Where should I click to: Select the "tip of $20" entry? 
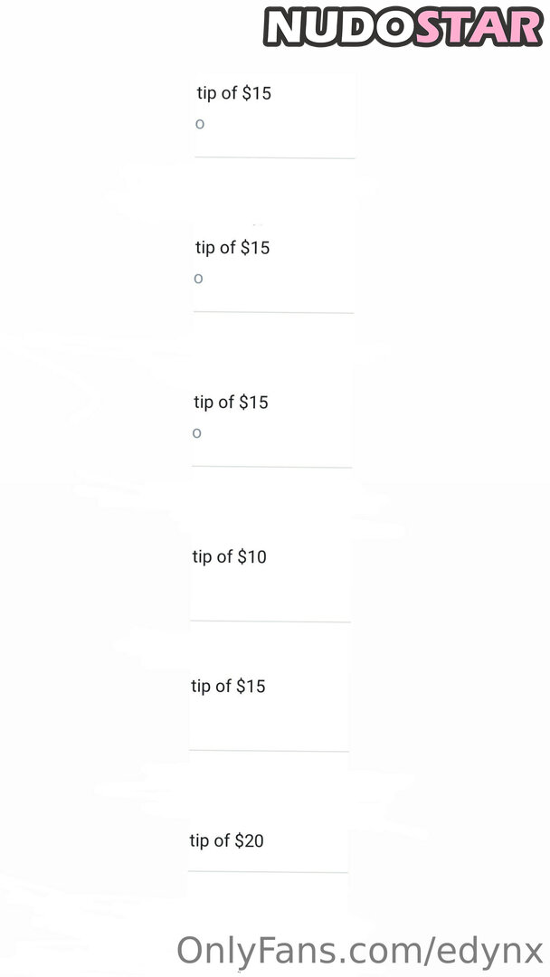click(x=226, y=841)
